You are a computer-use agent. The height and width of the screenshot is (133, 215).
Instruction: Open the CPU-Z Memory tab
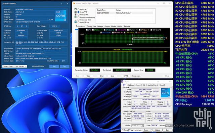[138, 85]
